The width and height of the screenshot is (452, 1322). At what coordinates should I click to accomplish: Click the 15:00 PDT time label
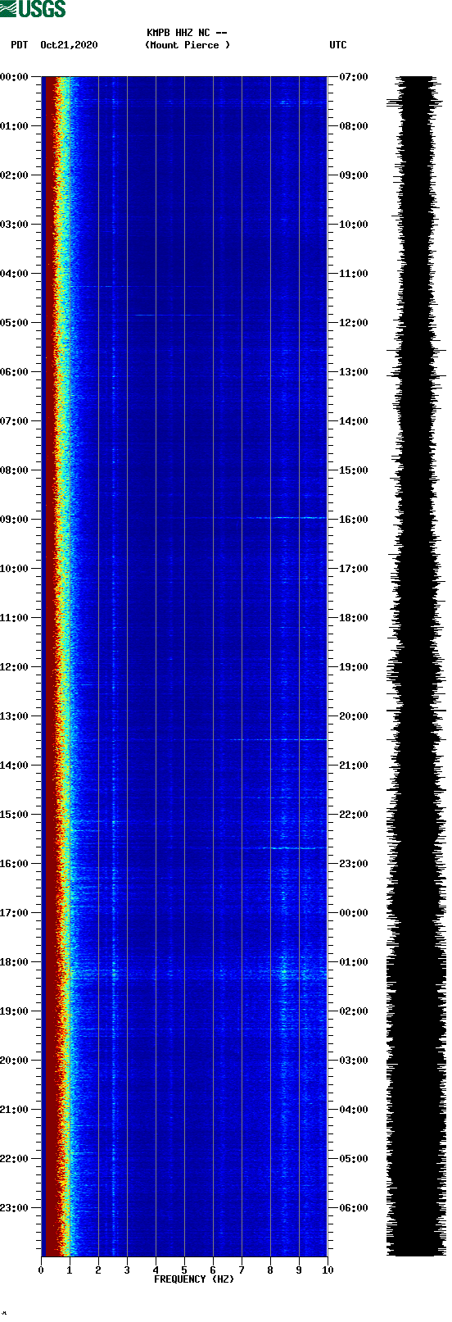[15, 815]
